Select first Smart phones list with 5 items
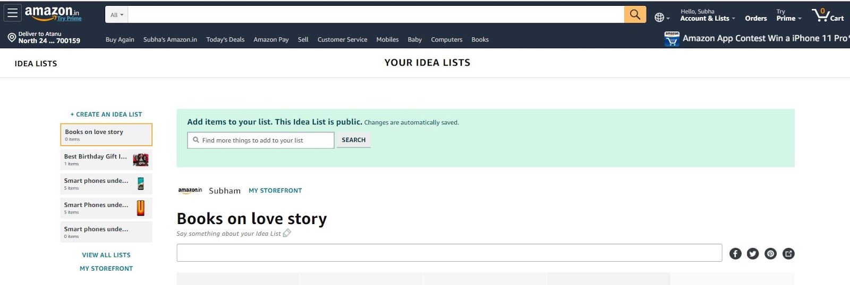The width and height of the screenshot is (850, 285). 106,184
